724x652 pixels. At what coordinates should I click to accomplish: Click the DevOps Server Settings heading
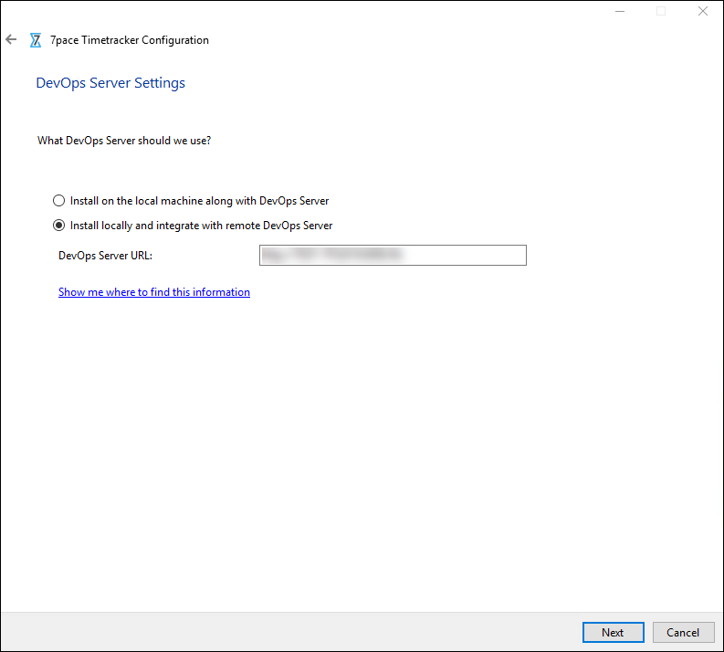coord(110,83)
